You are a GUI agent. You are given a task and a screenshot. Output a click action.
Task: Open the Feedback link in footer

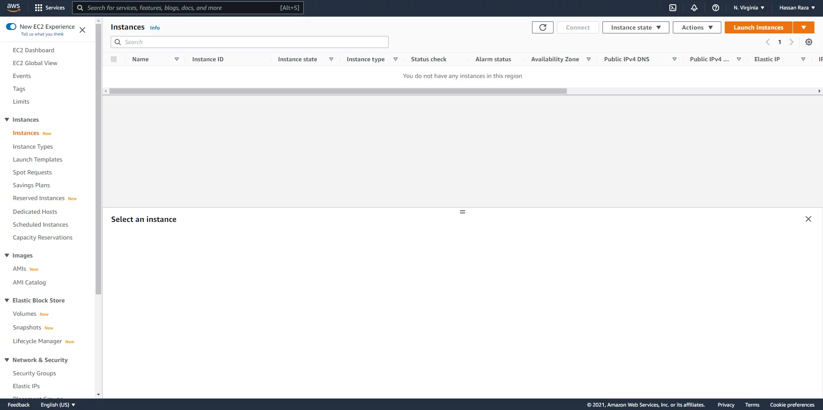(x=19, y=405)
